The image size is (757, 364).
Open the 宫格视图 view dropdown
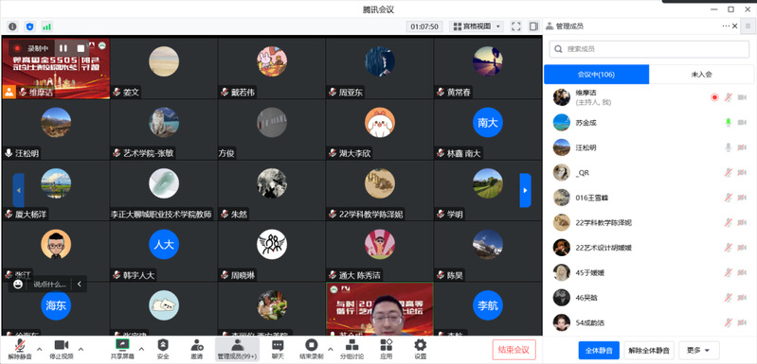(x=477, y=26)
